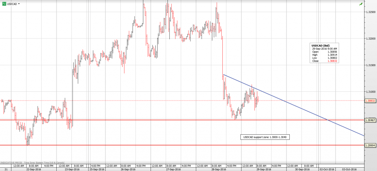The image size is (377, 171).
Task: Click the 1.30467 price tag on axis
Action: (370, 120)
